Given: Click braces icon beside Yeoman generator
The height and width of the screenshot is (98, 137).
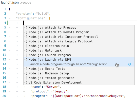Looking at the screenshot, I should click(x=26, y=78).
